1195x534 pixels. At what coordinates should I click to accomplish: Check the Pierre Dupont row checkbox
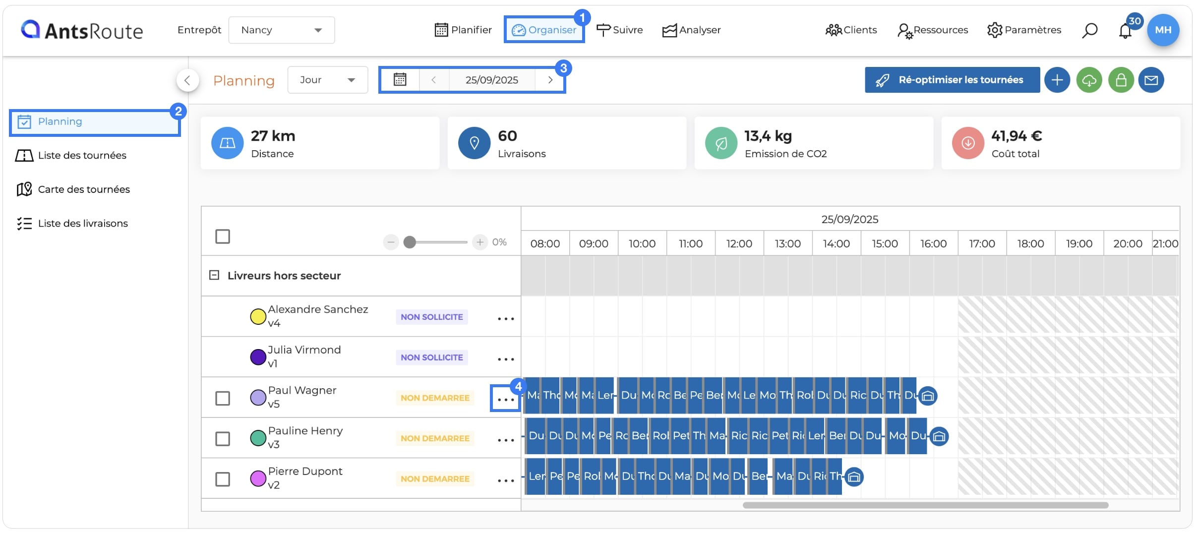click(x=223, y=479)
